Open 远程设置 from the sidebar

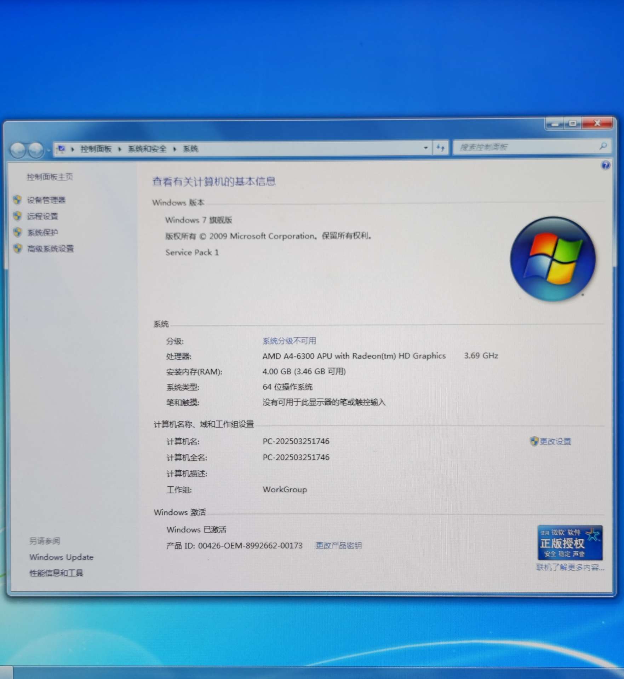pos(42,216)
